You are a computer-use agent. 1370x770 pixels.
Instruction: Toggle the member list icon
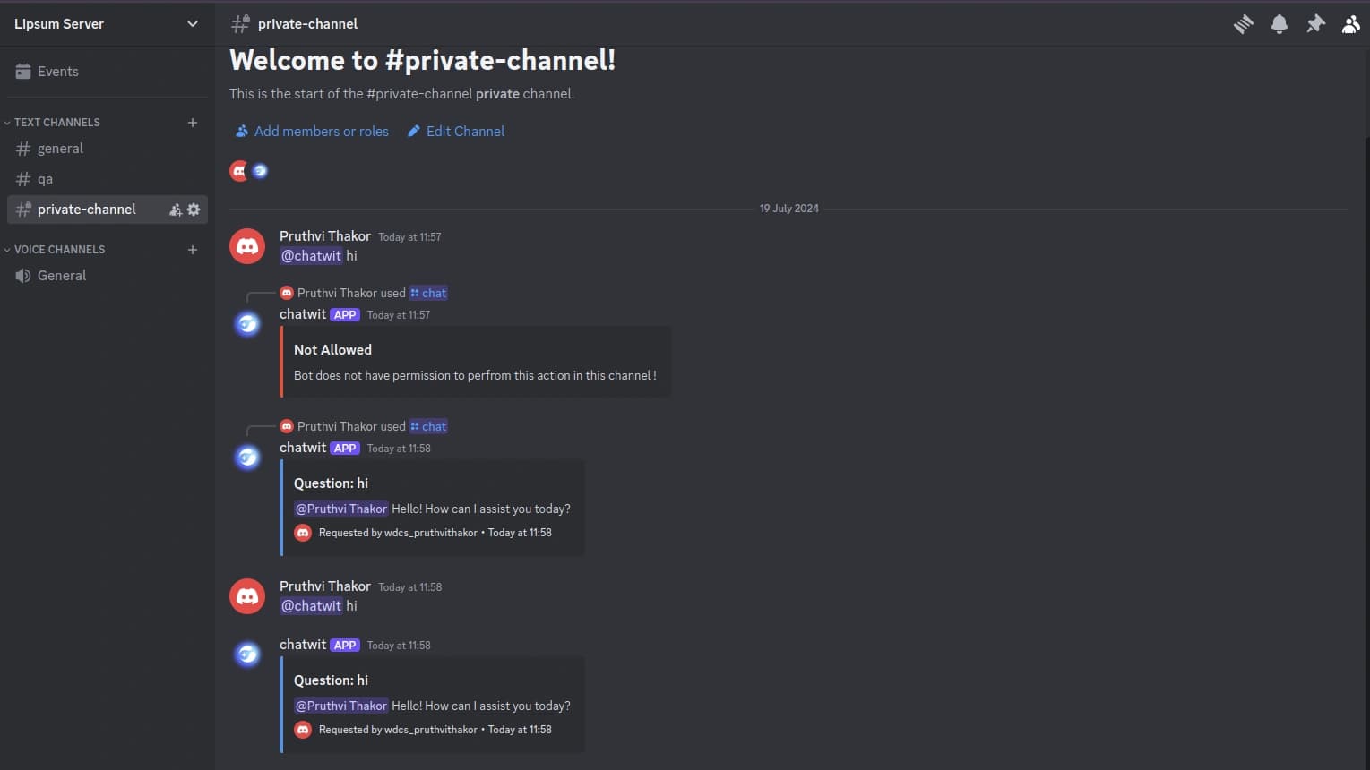click(x=1350, y=24)
